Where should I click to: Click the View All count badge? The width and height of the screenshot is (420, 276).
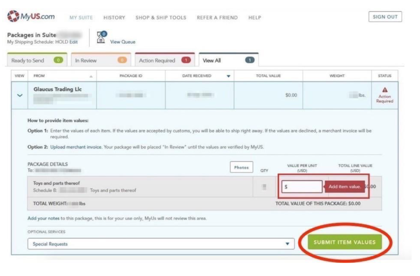(x=250, y=60)
